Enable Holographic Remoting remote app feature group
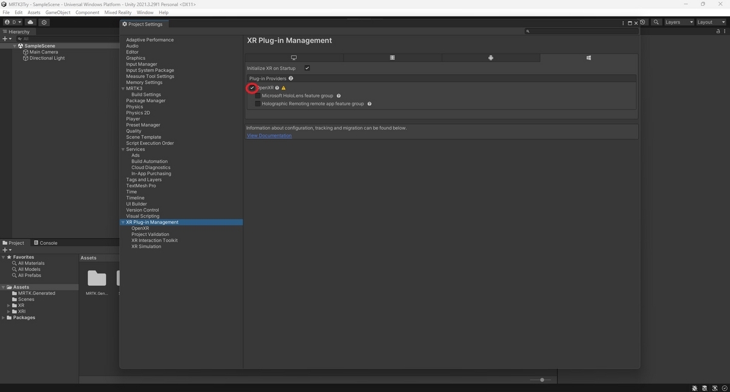The width and height of the screenshot is (730, 392). [x=257, y=103]
